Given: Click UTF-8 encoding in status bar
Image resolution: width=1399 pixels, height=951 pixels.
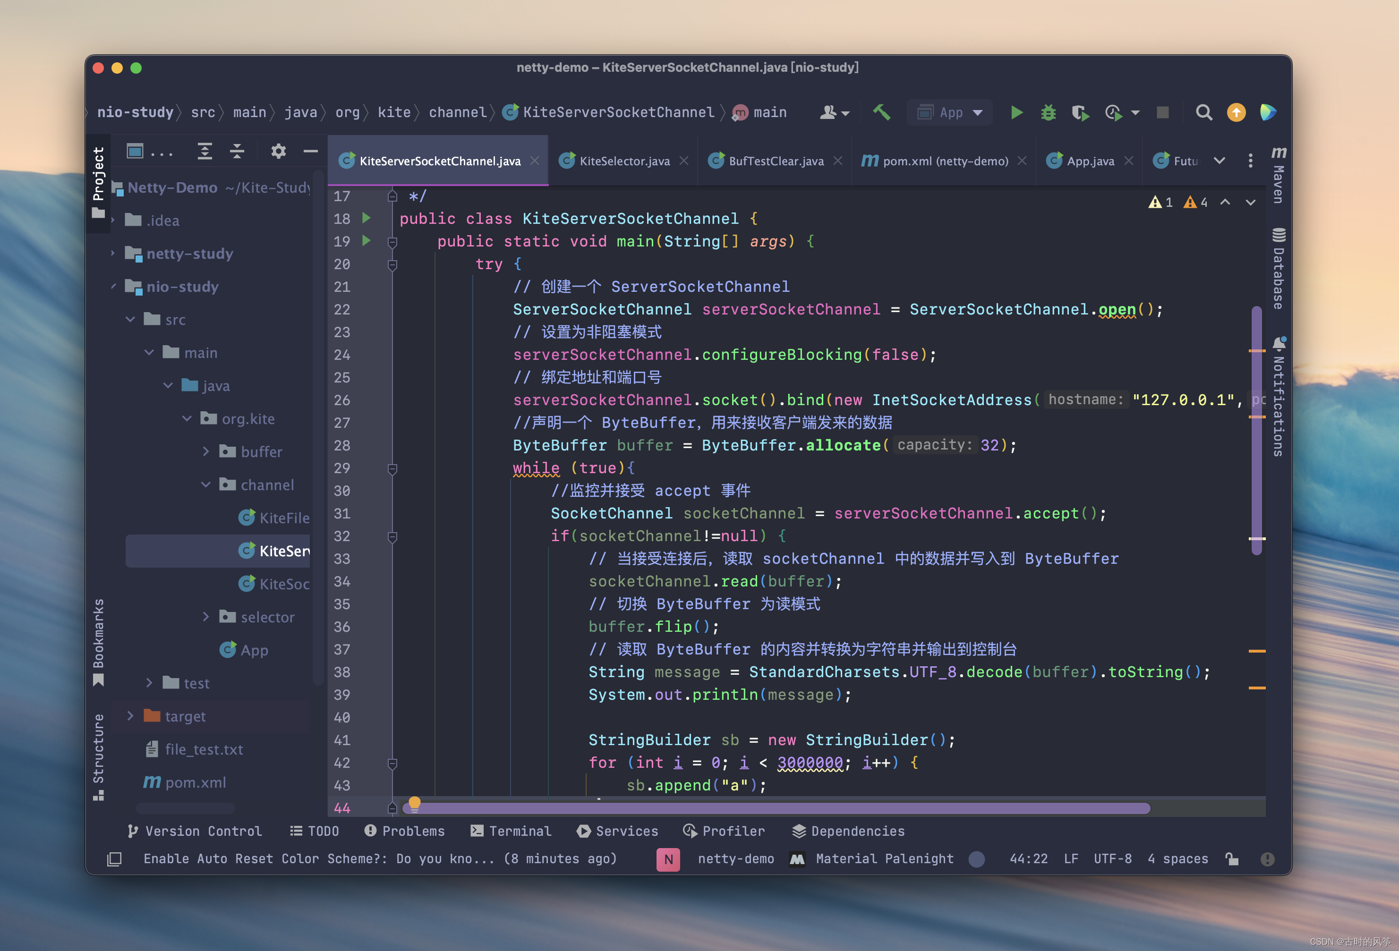Looking at the screenshot, I should coord(1112,859).
